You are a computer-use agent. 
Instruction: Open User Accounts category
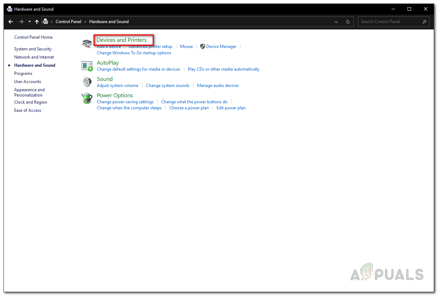coord(28,82)
